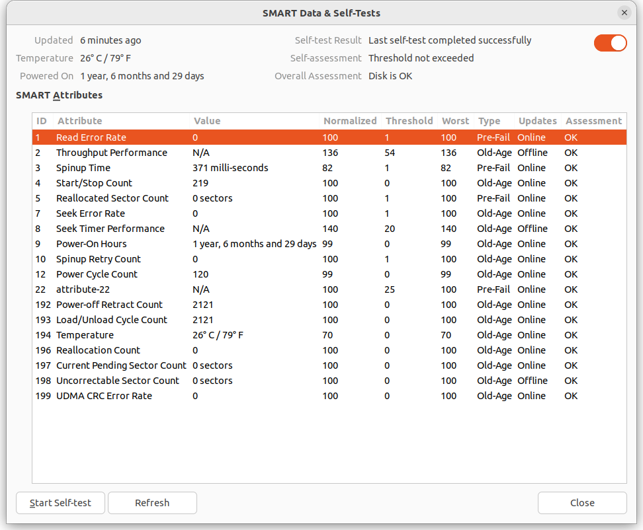This screenshot has height=530, width=643.
Task: Click the Start Self-test button
Action: pos(60,503)
